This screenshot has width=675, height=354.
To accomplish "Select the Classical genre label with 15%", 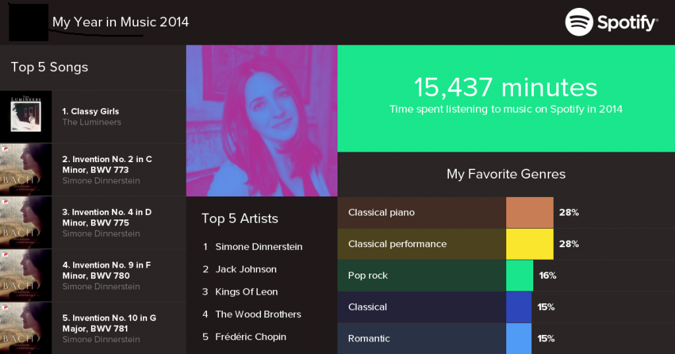I will click(368, 307).
